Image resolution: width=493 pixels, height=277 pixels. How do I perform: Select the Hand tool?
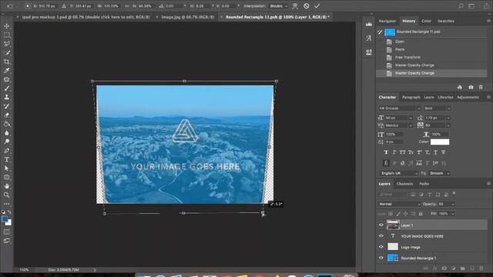7,186
